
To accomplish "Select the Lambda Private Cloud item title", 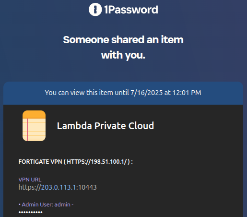I will tap(106, 126).
